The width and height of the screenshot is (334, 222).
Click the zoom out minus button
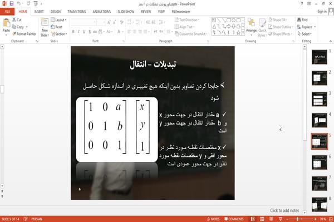pos(287,219)
